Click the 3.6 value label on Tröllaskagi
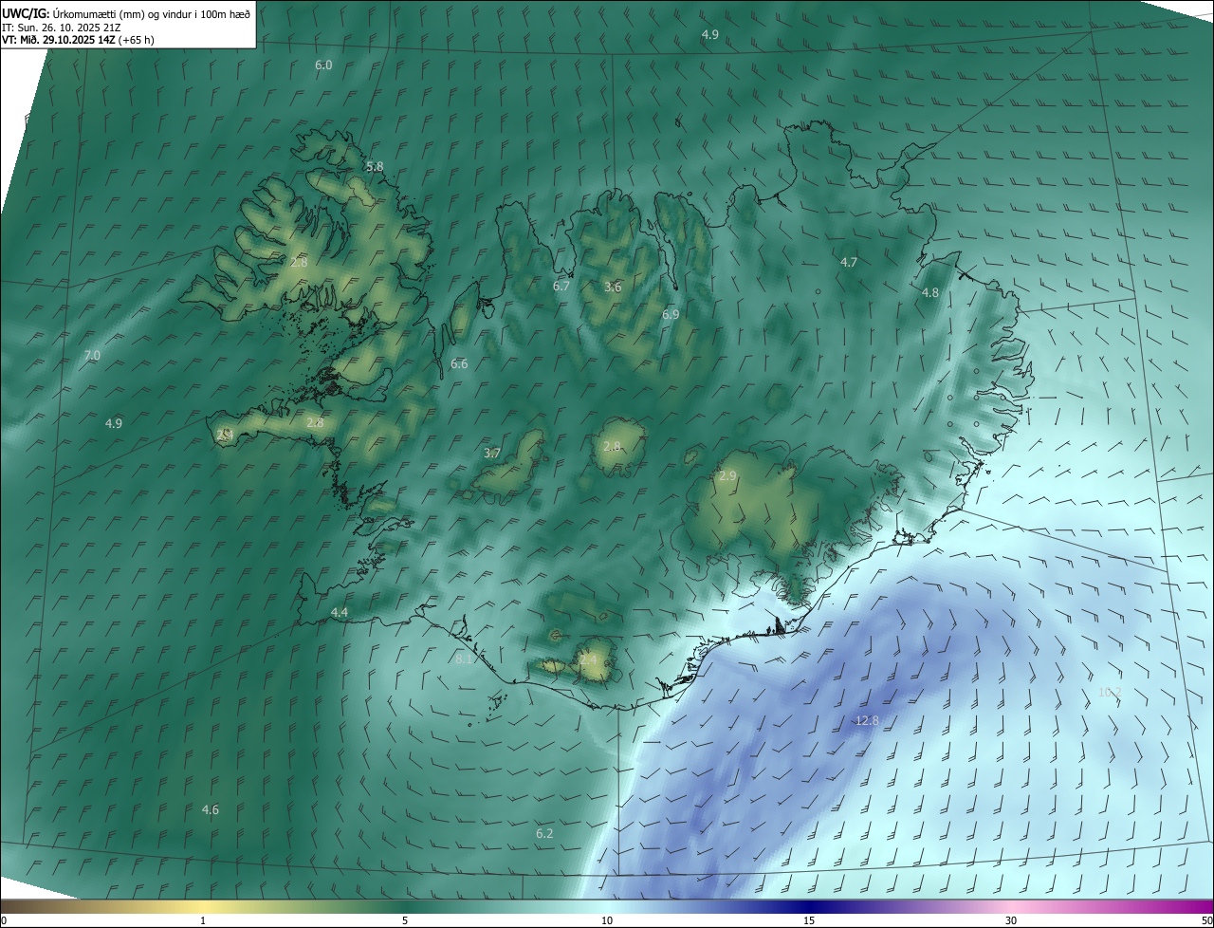The image size is (1214, 928). (613, 287)
